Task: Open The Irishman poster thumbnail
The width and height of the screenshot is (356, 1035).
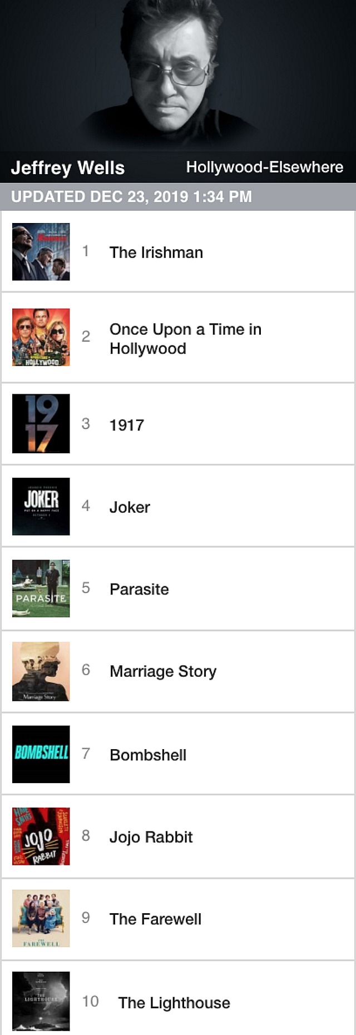Action: (x=41, y=251)
